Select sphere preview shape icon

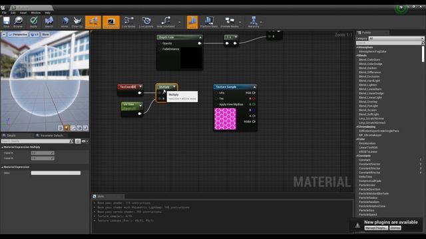pyautogui.click(x=67, y=128)
